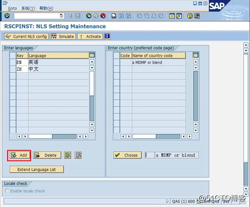
Task: Click the menu bar command icon at top left
Action: [5, 3]
